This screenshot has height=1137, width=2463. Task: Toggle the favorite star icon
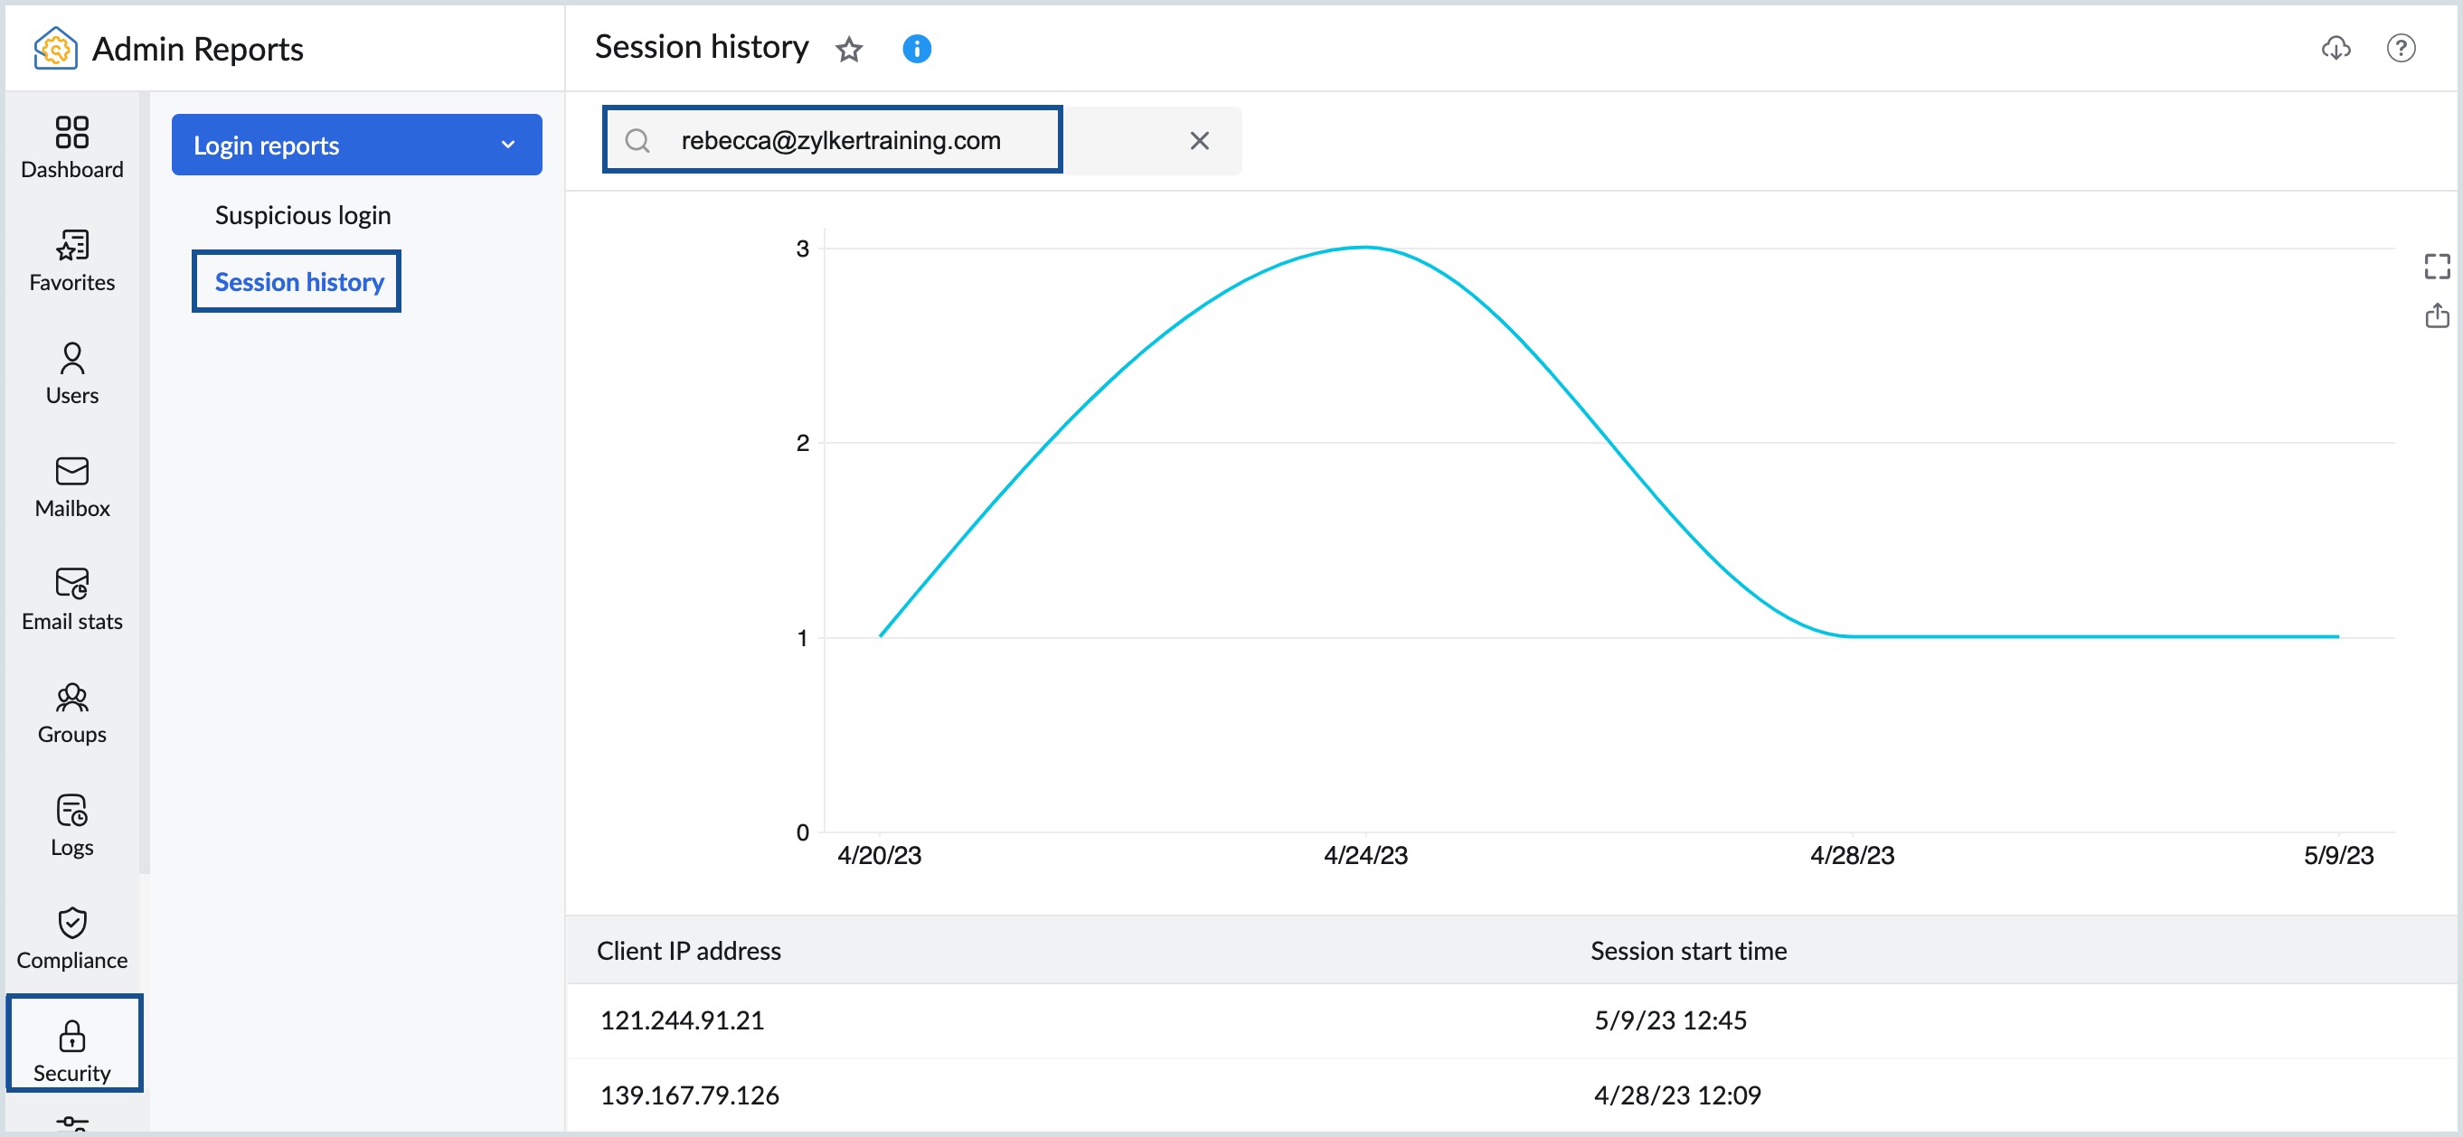click(850, 47)
